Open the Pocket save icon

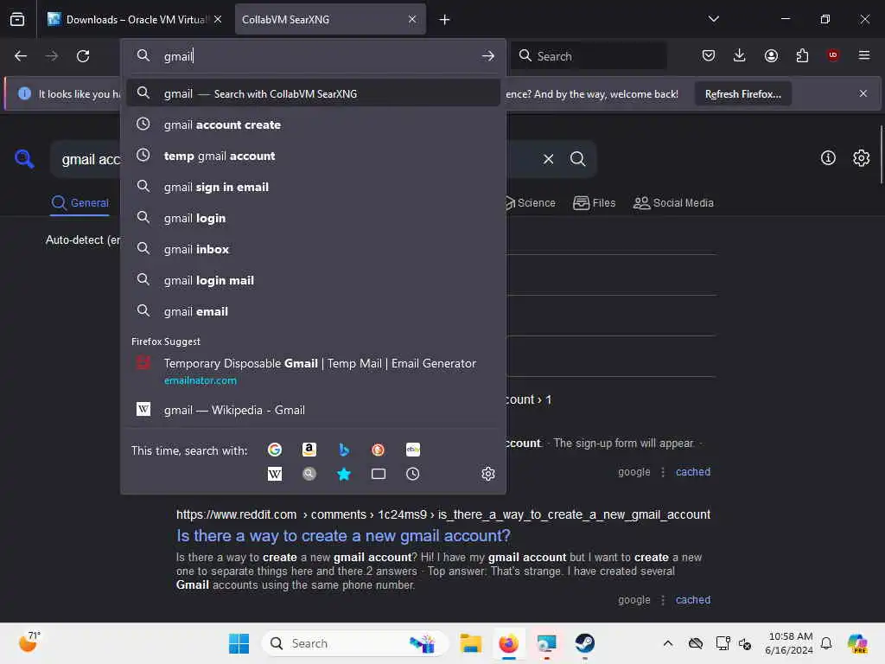(709, 55)
